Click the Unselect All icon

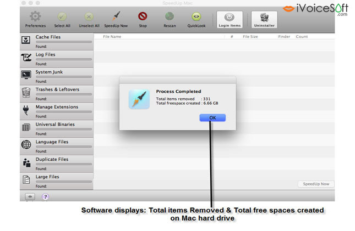coord(89,16)
